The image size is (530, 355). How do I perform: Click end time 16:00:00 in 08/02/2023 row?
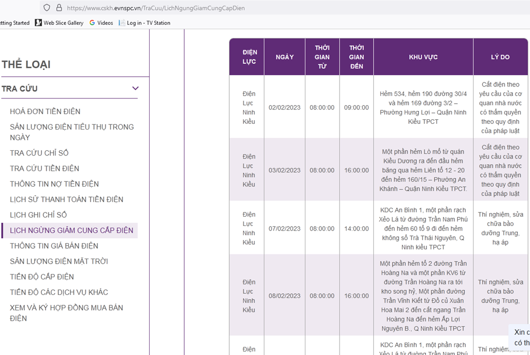[x=357, y=296]
